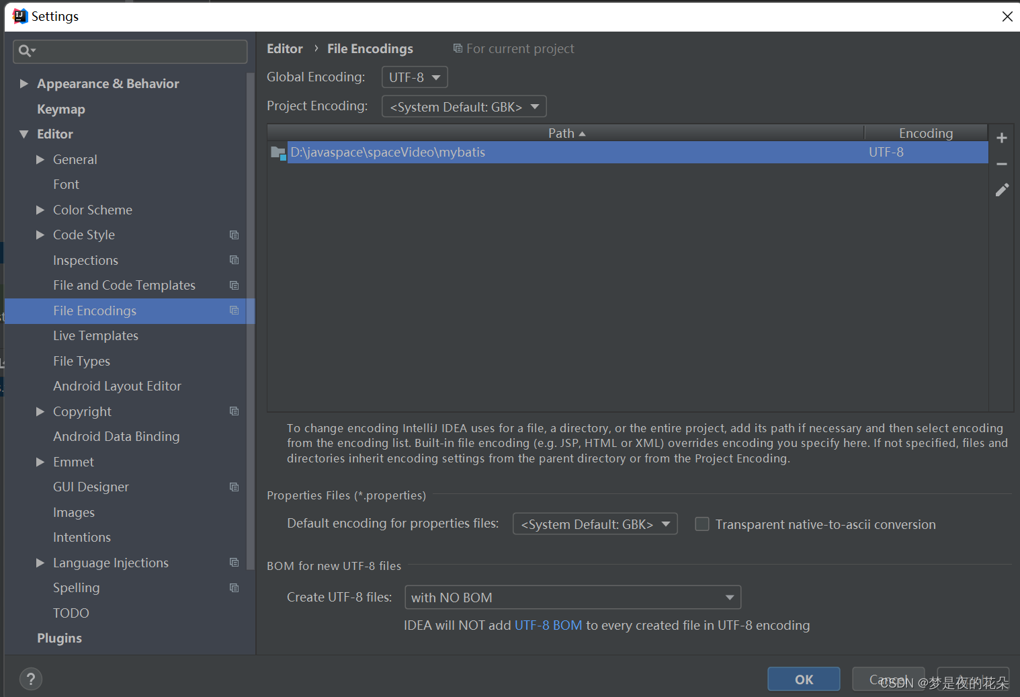Click the settings tree scrollbar
The height and width of the screenshot is (697, 1020).
(251, 321)
